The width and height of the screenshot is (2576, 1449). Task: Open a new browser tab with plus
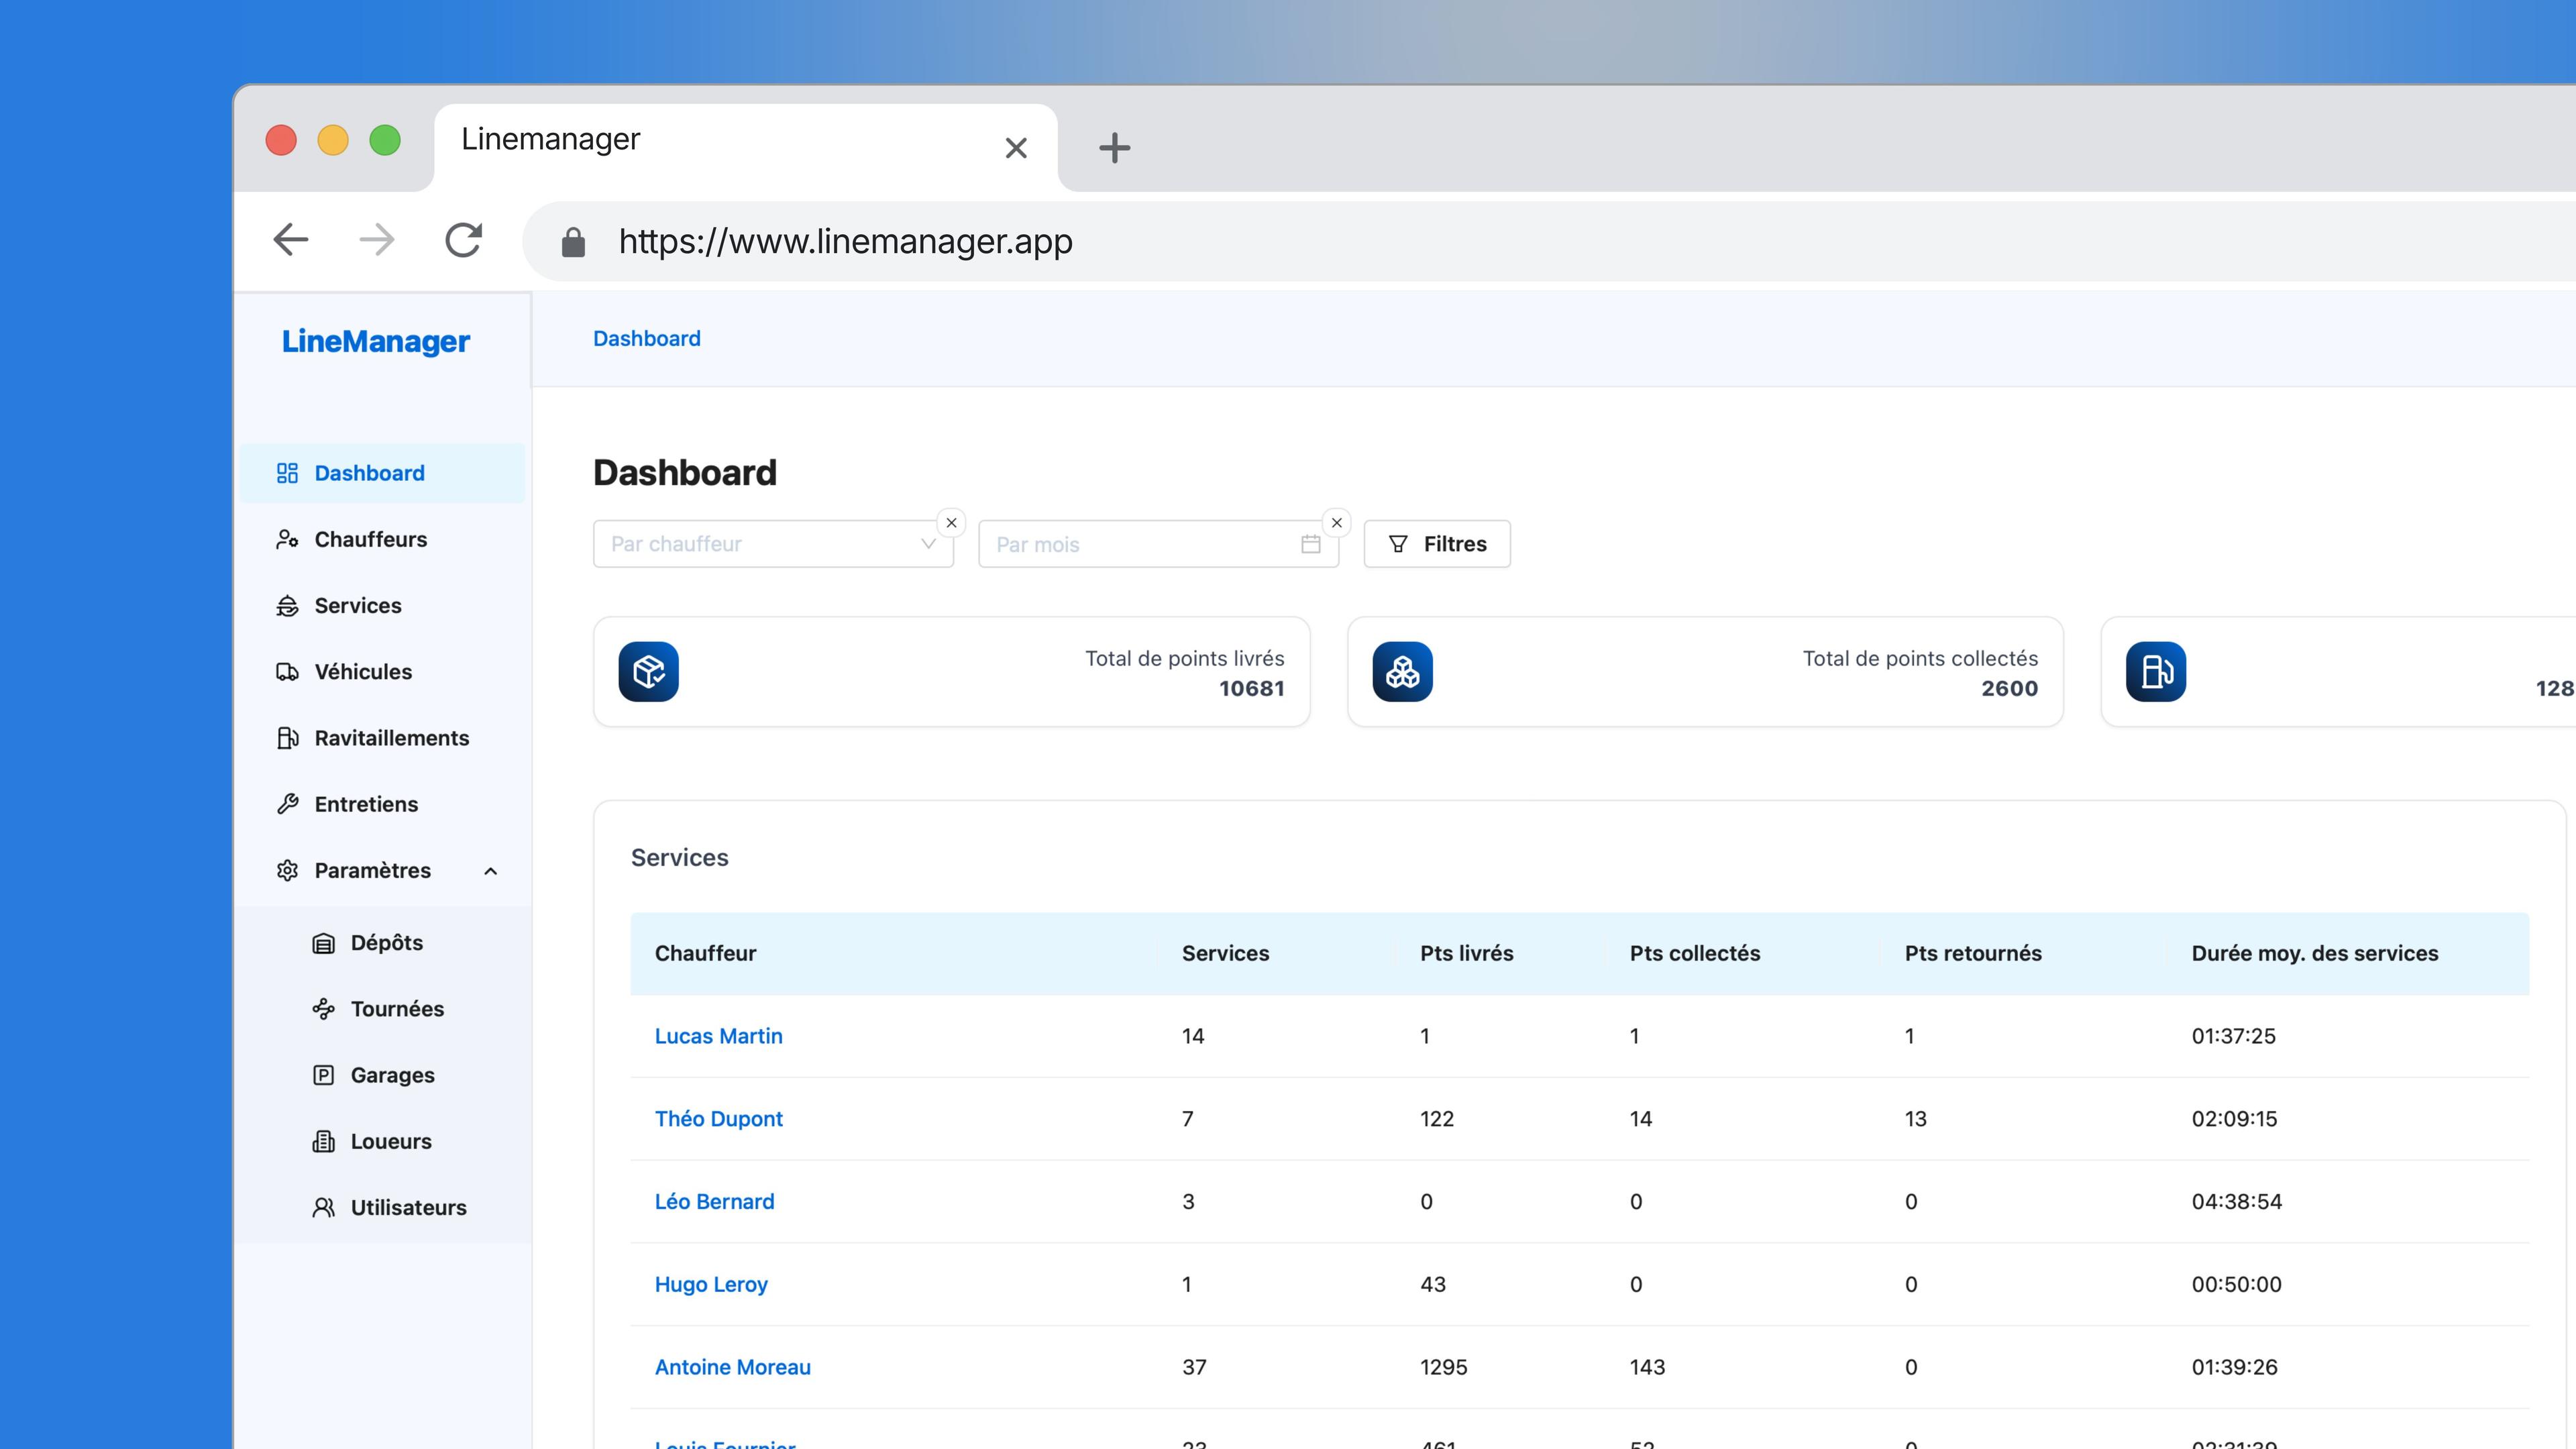[x=1114, y=148]
